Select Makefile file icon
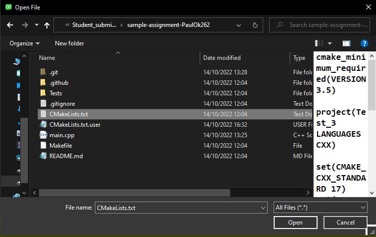 (x=43, y=145)
